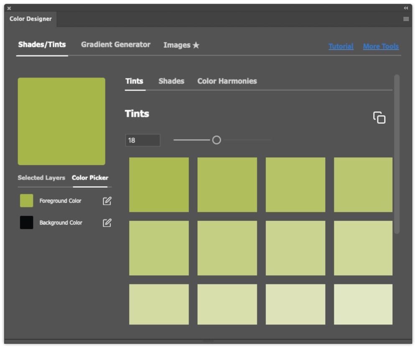Click the Background Color black swatch
Viewport: 418px width, 348px height.
(x=26, y=223)
